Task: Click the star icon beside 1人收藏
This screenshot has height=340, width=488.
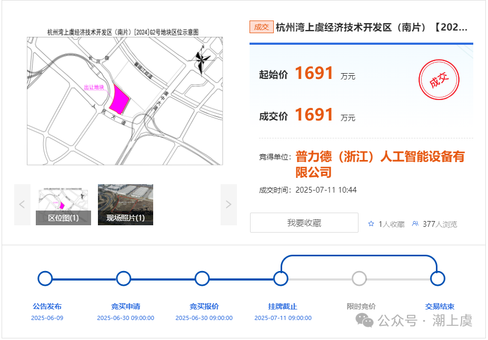Action: click(x=371, y=224)
